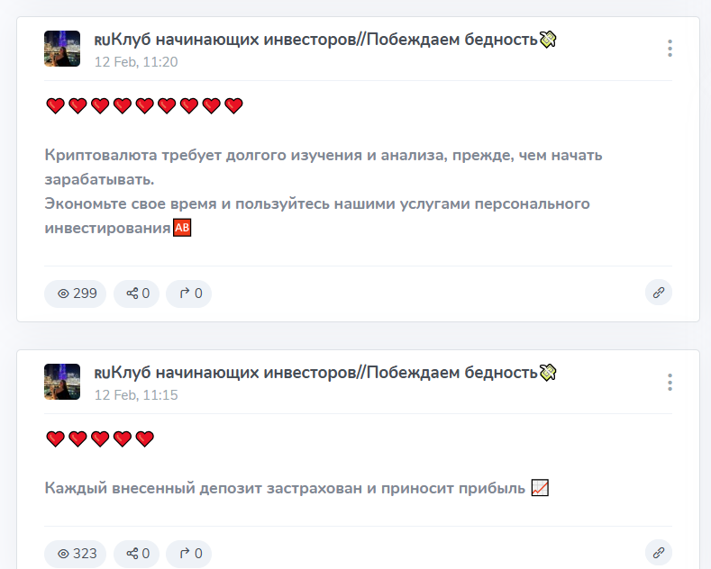Image resolution: width=711 pixels, height=569 pixels.
Task: Click the 299 views counter
Action: (76, 294)
